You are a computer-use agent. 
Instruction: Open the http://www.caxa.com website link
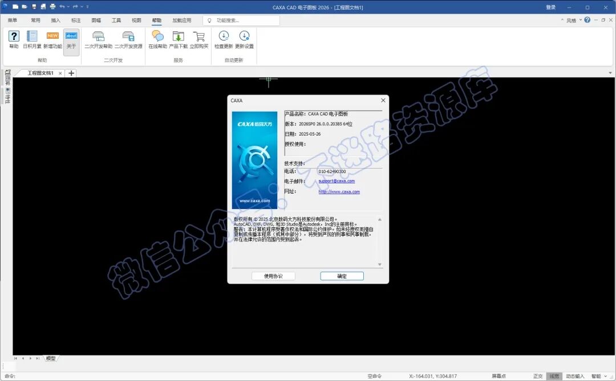(x=339, y=191)
